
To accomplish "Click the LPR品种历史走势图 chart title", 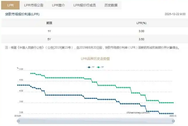I will (x=95, y=59).
